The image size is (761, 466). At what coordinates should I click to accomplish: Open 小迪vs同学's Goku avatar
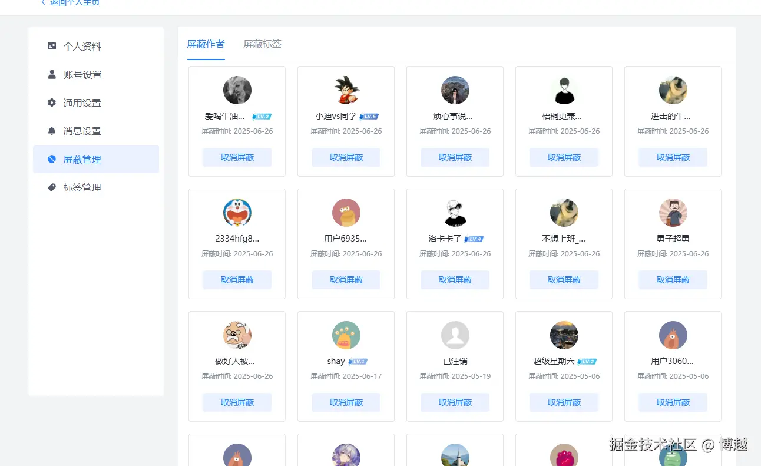(x=346, y=90)
